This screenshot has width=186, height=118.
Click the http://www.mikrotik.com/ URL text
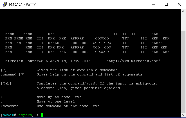[133, 61]
